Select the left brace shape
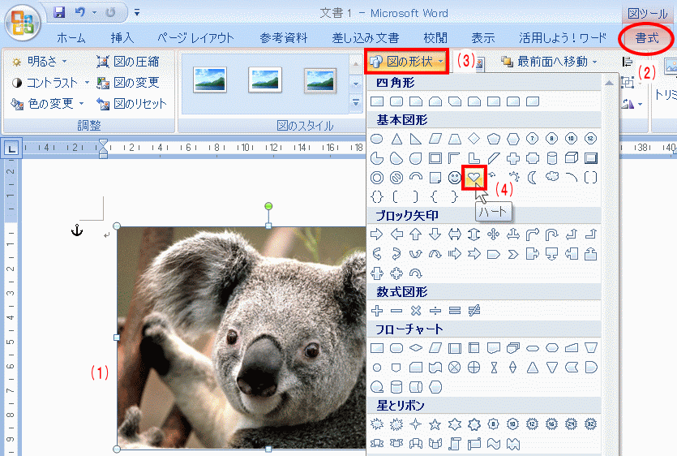 click(x=435, y=196)
